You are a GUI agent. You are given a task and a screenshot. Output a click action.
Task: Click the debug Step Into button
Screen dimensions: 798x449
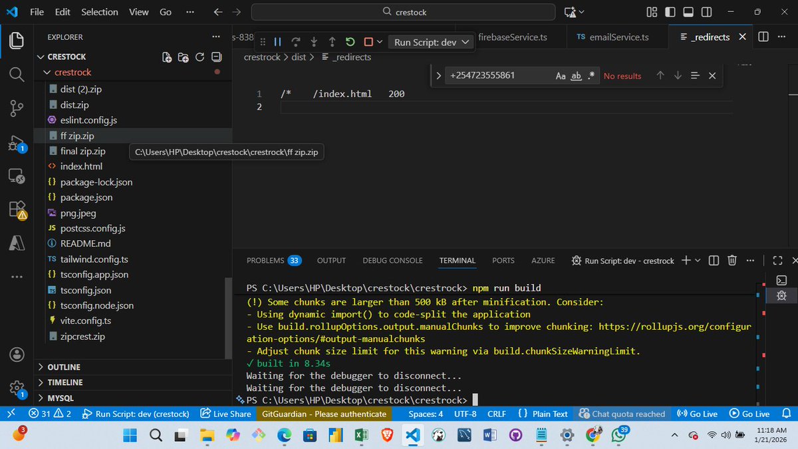[314, 41]
